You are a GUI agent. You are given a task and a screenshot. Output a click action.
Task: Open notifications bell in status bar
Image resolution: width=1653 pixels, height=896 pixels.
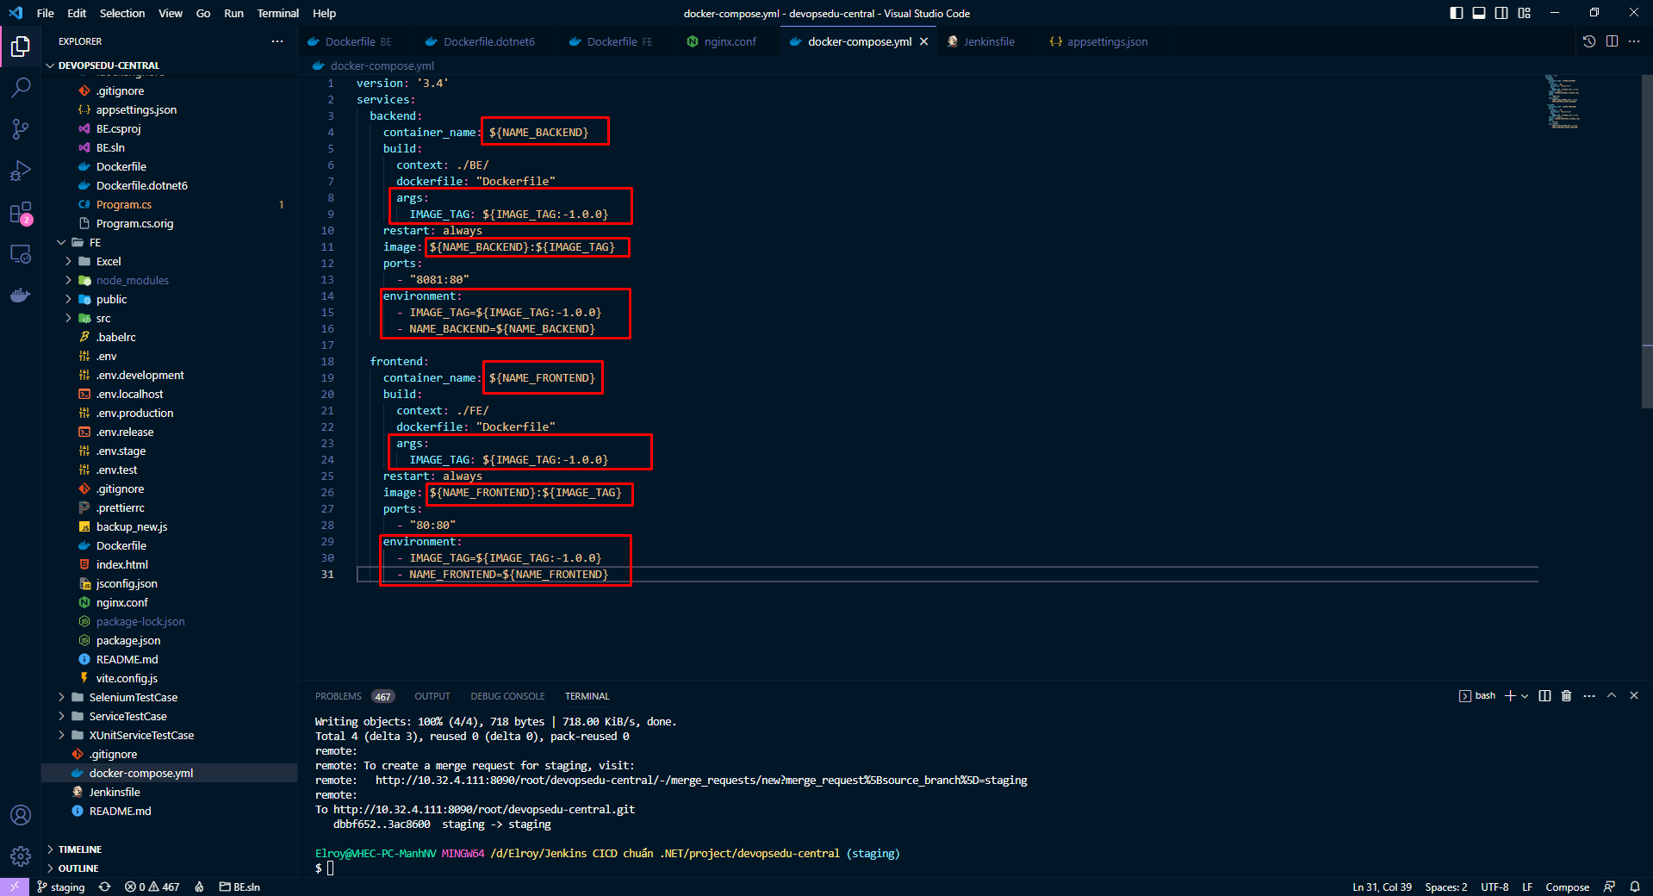(1635, 887)
